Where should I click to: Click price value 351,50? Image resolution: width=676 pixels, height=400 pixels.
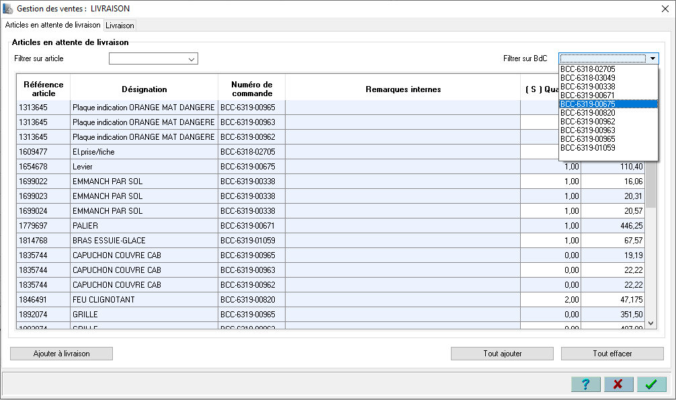(x=613, y=314)
